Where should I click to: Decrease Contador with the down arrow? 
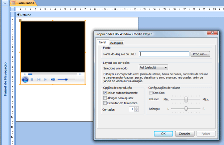(x=136, y=110)
